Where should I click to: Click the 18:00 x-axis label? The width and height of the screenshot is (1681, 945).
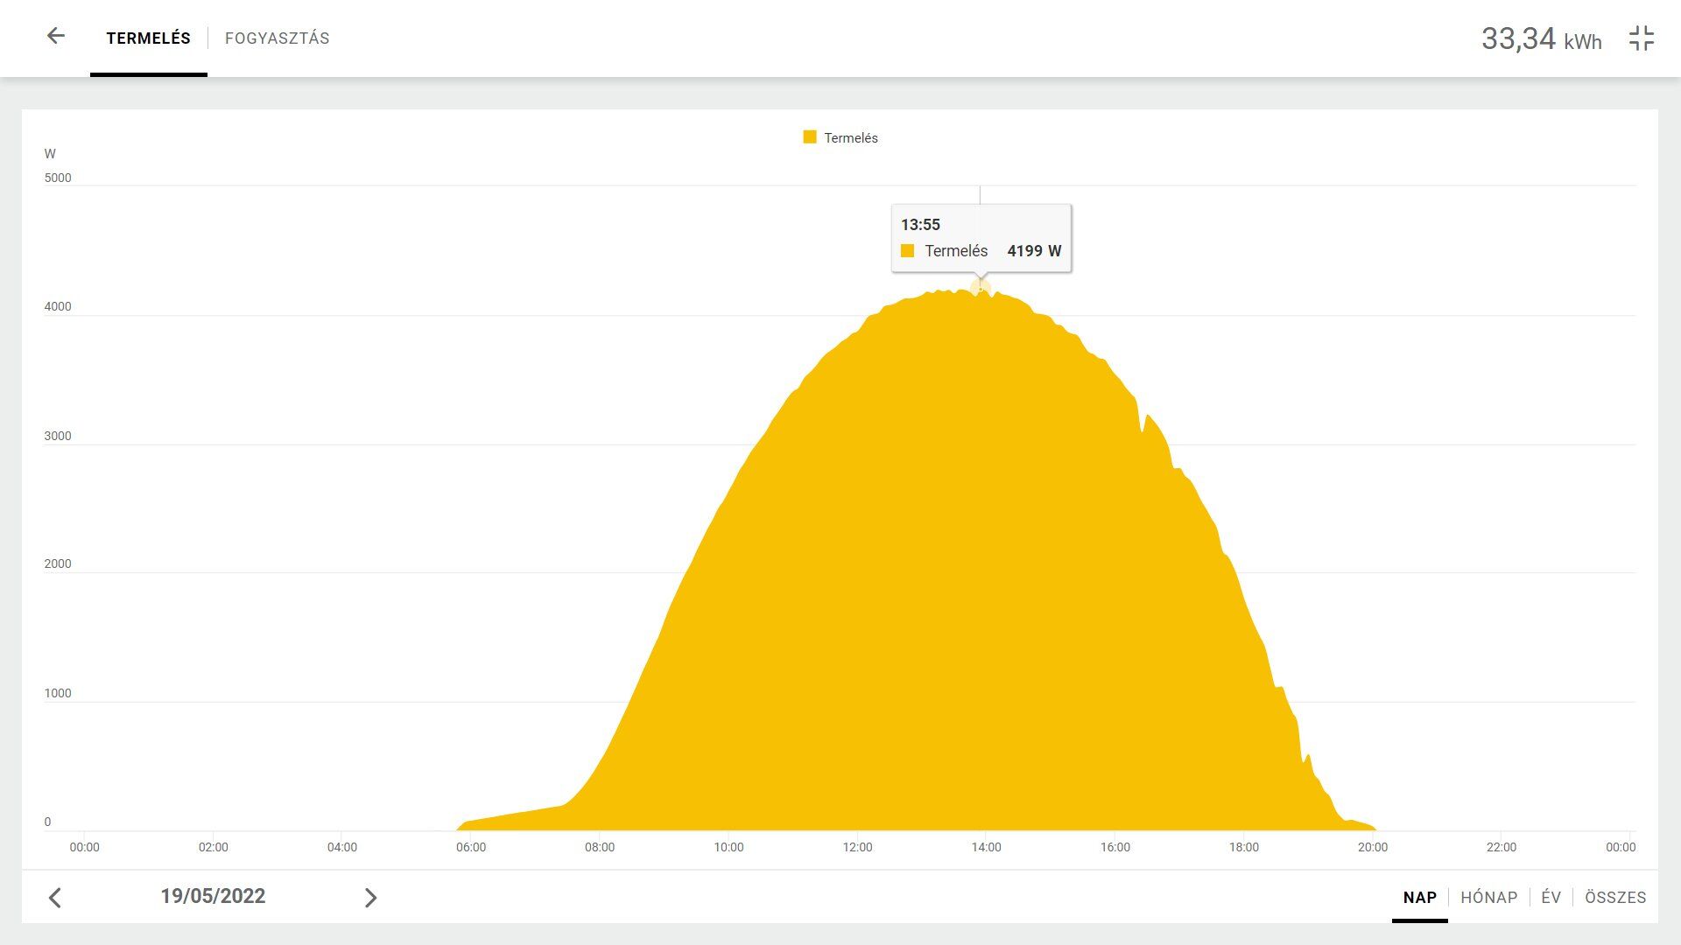pos(1243,847)
